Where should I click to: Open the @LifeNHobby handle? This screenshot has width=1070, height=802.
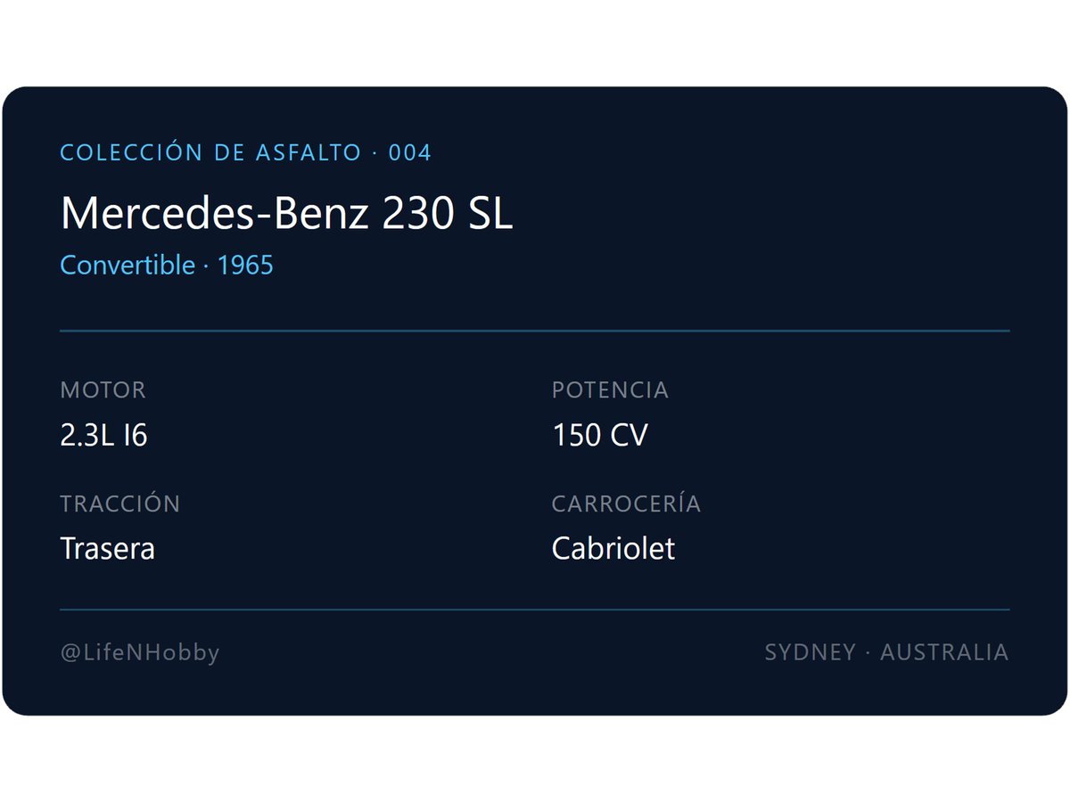pyautogui.click(x=140, y=653)
